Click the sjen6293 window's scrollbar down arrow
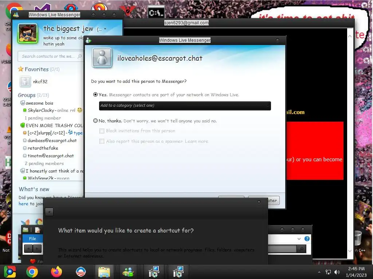This screenshot has height=279, width=373. coord(350,251)
